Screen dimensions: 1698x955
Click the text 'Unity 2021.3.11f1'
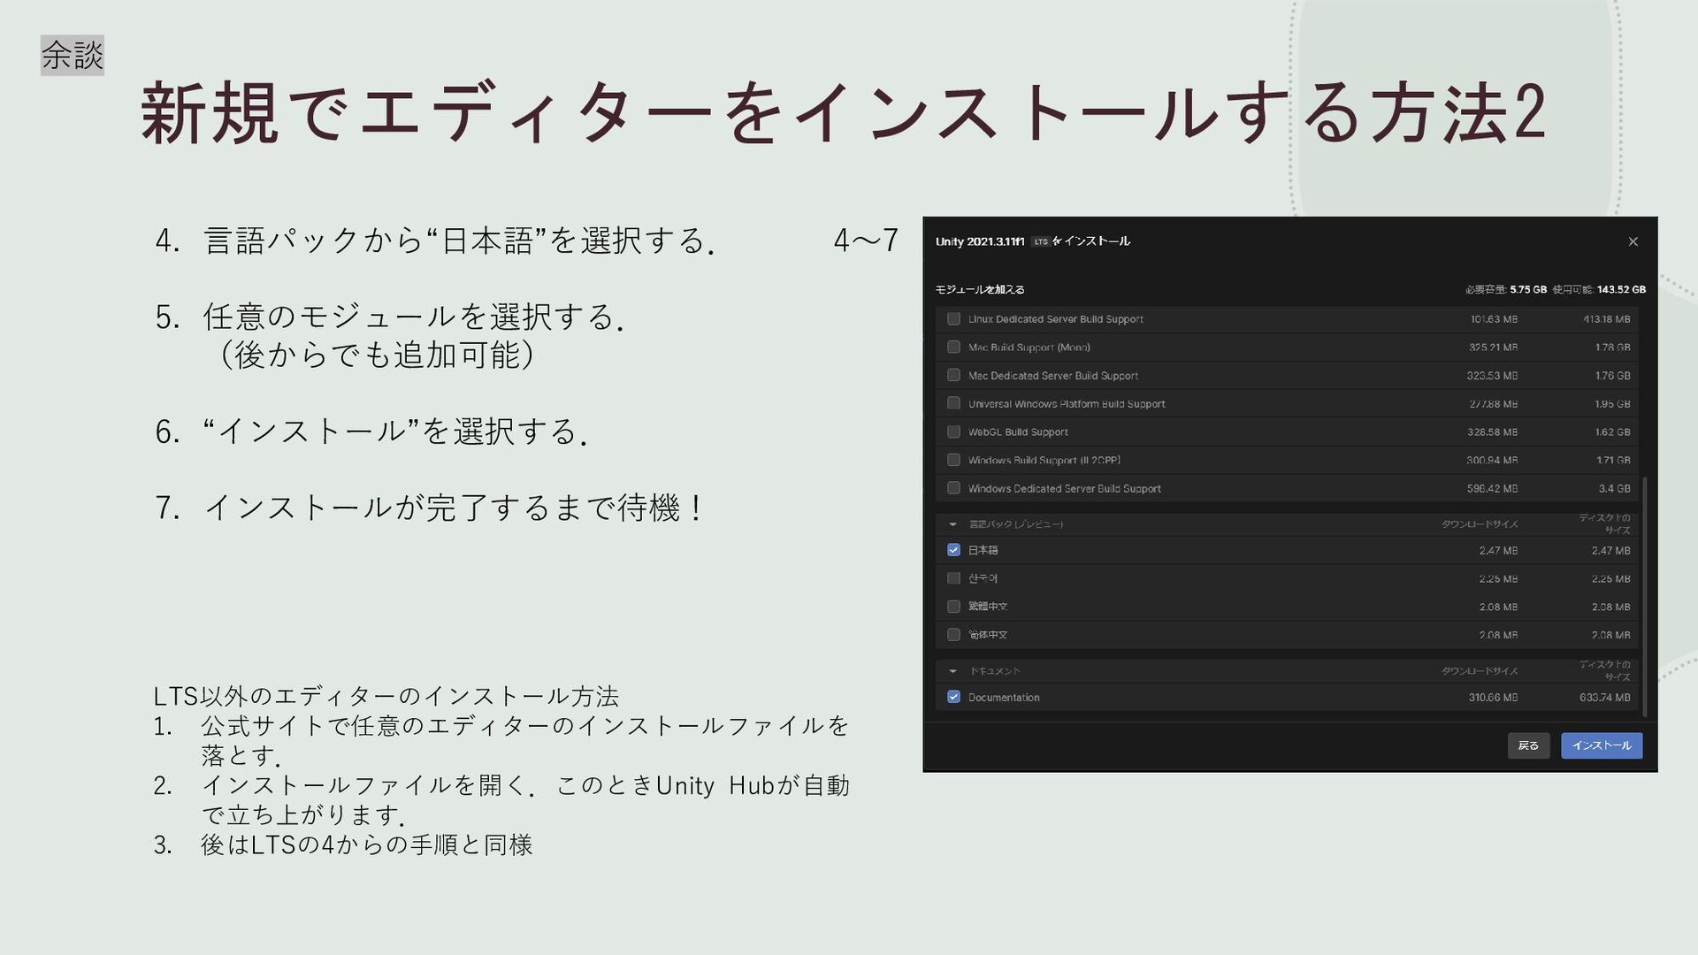(x=980, y=241)
